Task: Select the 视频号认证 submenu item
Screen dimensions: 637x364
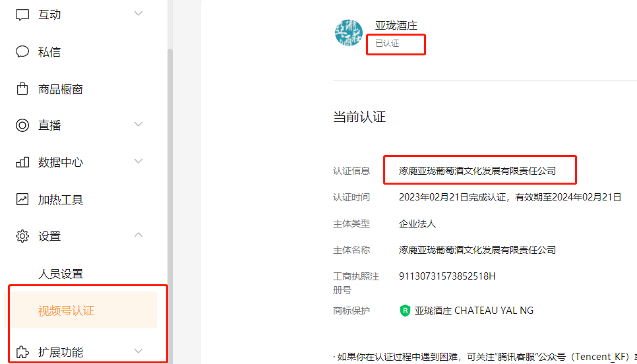Action: point(80,311)
